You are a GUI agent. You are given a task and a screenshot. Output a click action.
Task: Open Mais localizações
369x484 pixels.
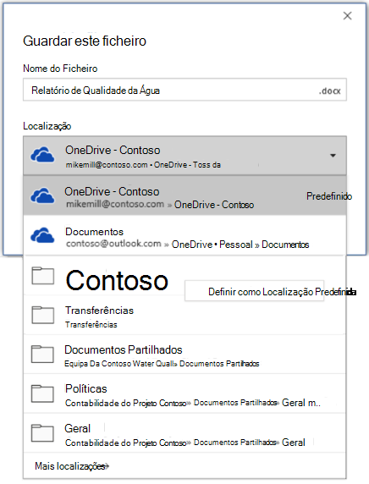click(x=72, y=465)
